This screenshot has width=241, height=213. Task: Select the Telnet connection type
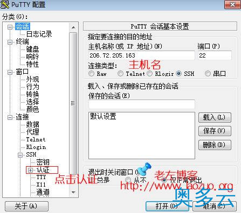(120, 74)
